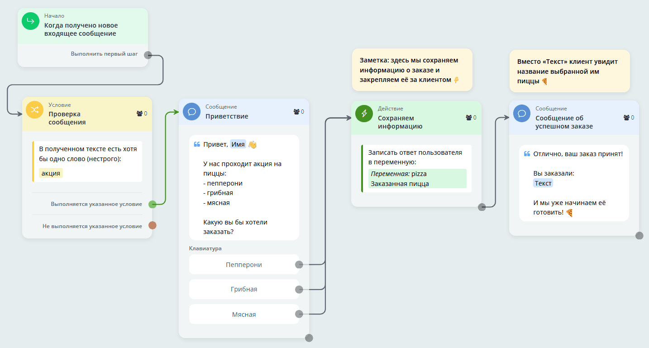Click the users counter on Проверка сообщения
The image size is (649, 348).
(142, 114)
